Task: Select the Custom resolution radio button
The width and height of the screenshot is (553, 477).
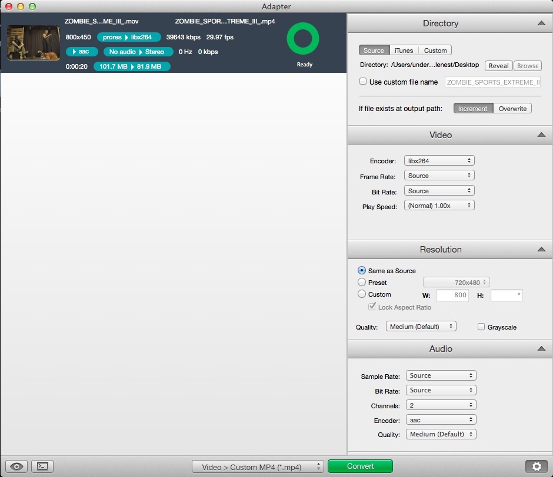Action: coord(362,294)
